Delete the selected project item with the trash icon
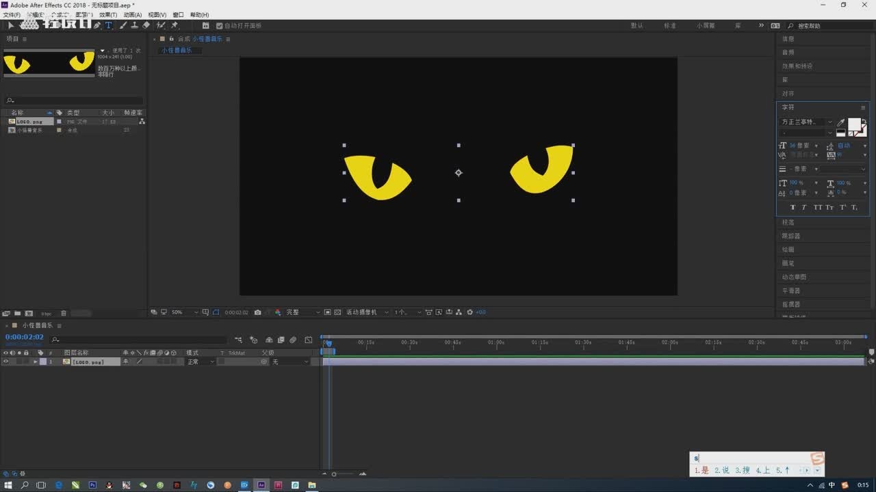The width and height of the screenshot is (876, 492). pyautogui.click(x=64, y=313)
